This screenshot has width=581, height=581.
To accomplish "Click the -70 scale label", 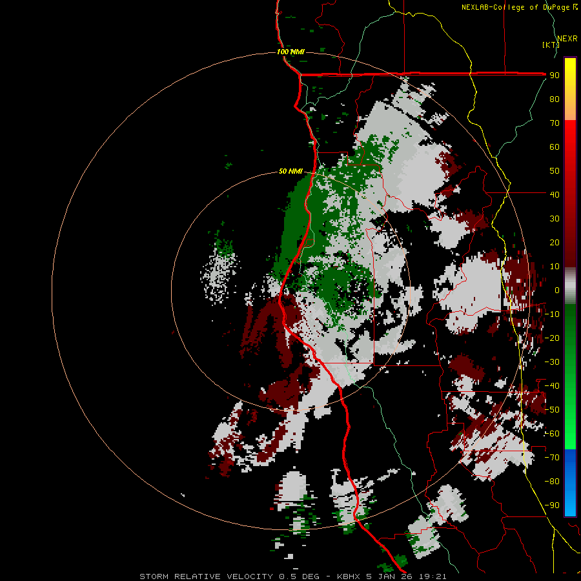I will [552, 458].
